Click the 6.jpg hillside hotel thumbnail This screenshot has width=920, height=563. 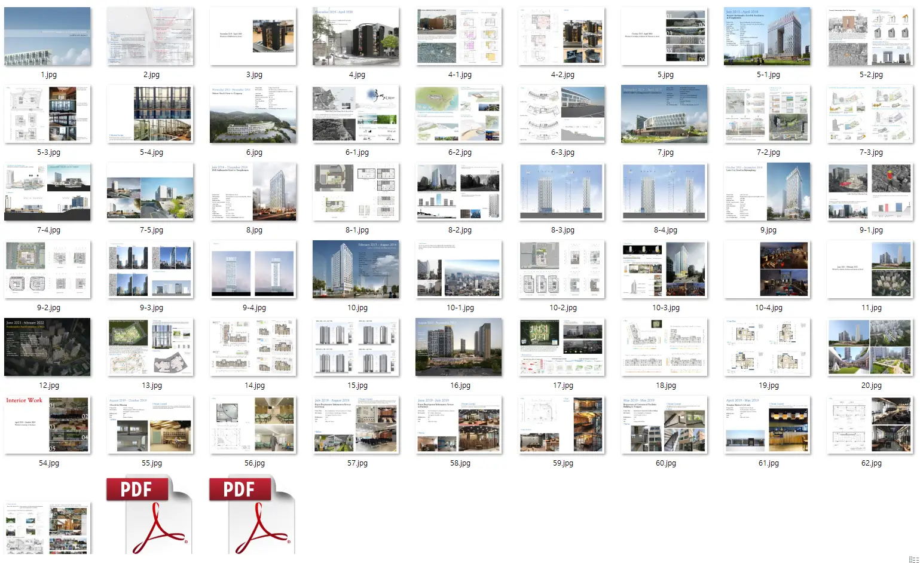point(253,114)
